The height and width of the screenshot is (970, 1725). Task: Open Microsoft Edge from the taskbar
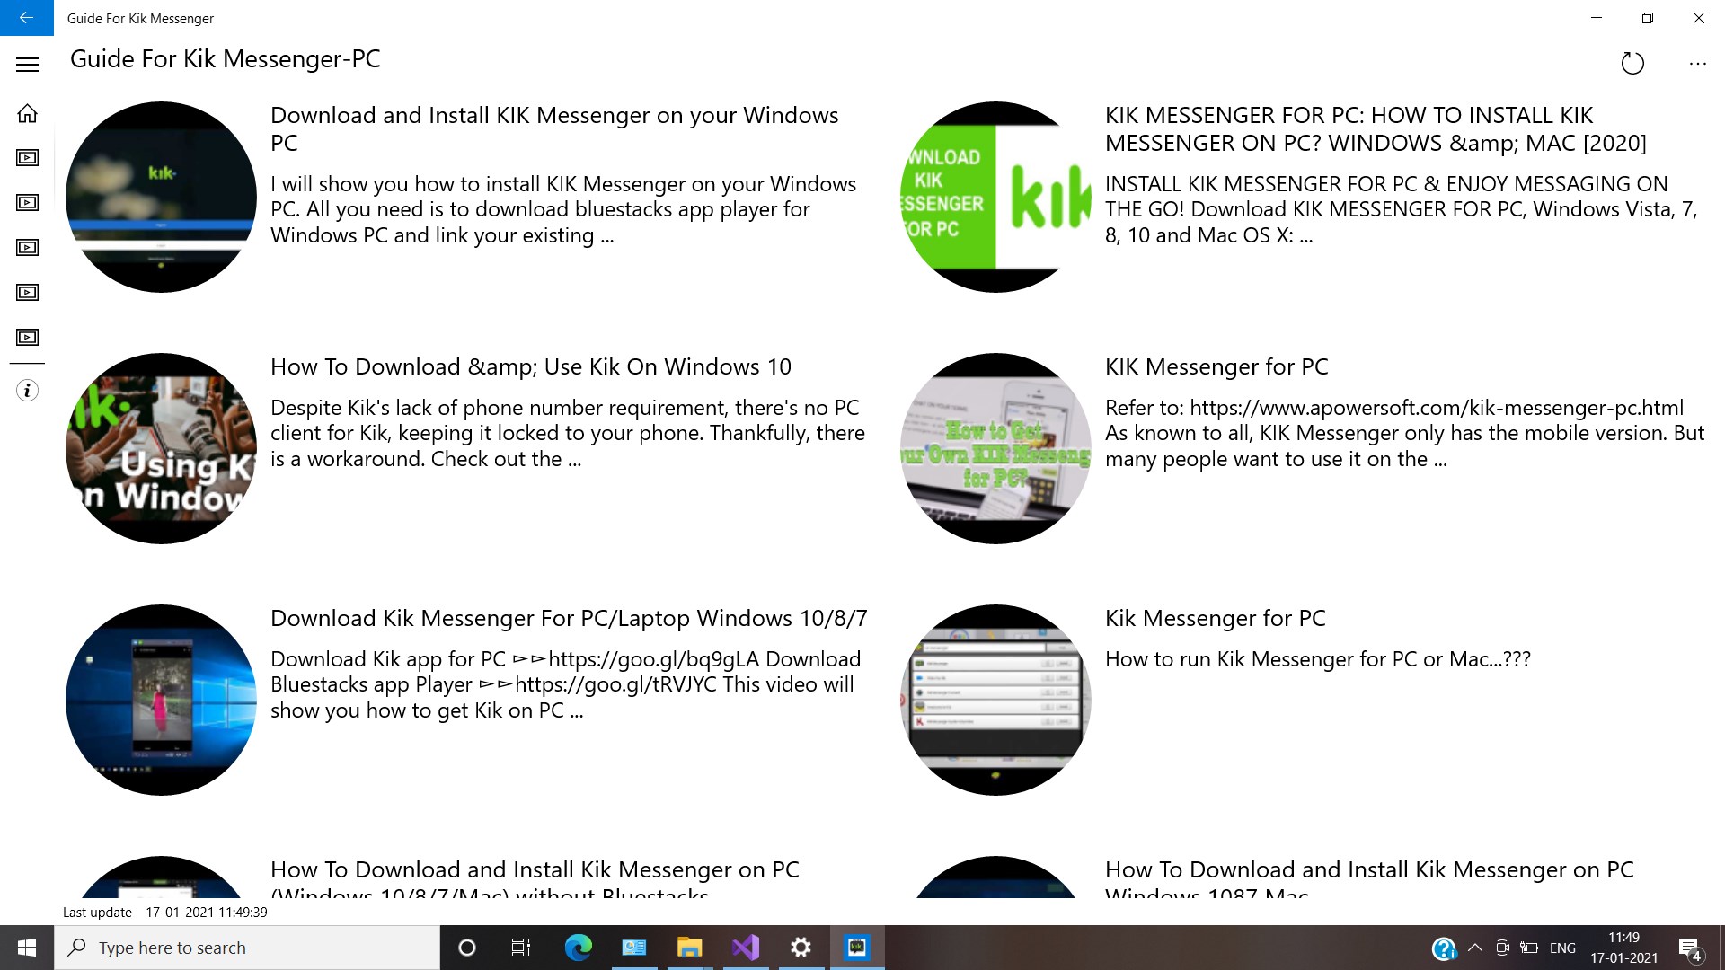pyautogui.click(x=578, y=948)
